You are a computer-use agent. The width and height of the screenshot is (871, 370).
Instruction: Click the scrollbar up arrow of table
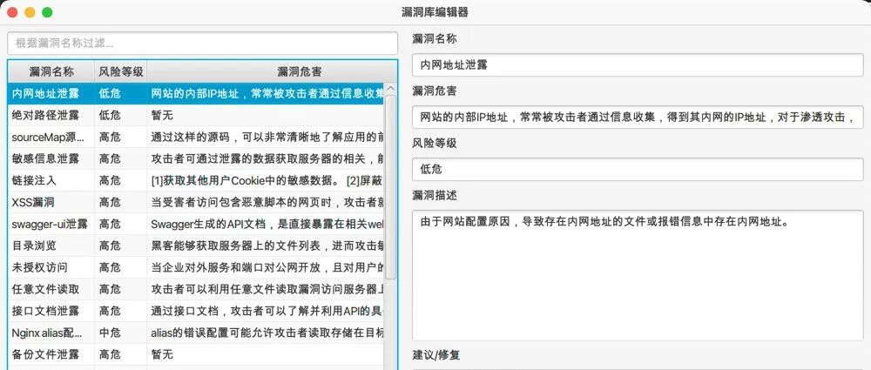click(390, 88)
